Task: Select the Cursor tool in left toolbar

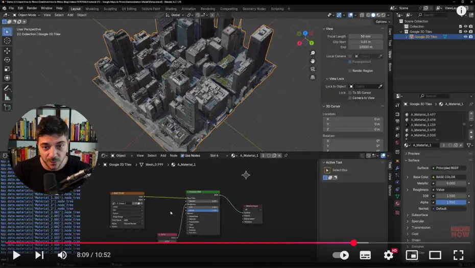Action: click(7, 41)
